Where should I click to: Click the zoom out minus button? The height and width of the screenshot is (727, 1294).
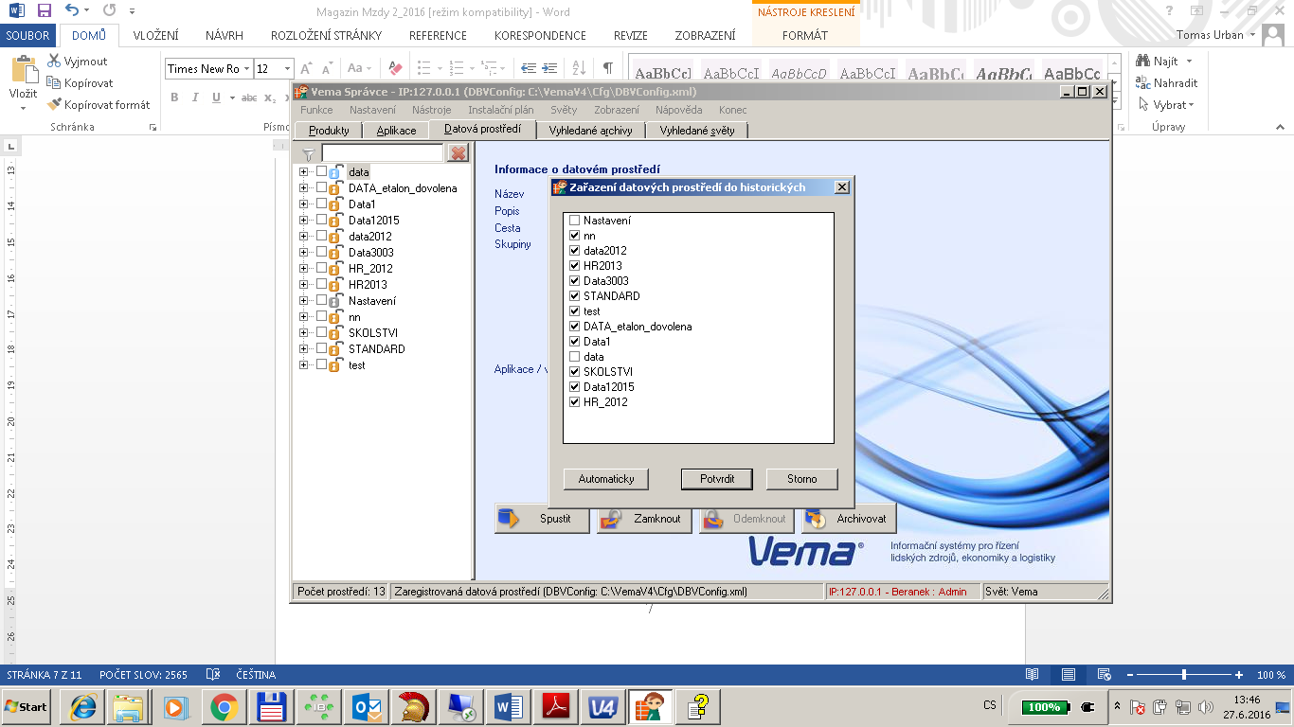coord(1128,675)
